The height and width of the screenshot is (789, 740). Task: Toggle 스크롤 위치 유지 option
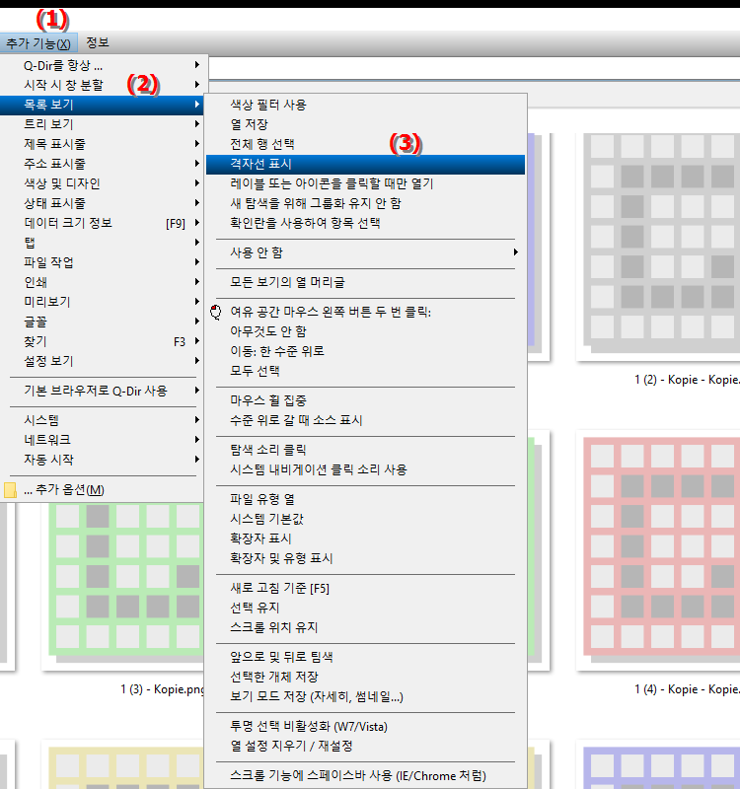(365, 627)
